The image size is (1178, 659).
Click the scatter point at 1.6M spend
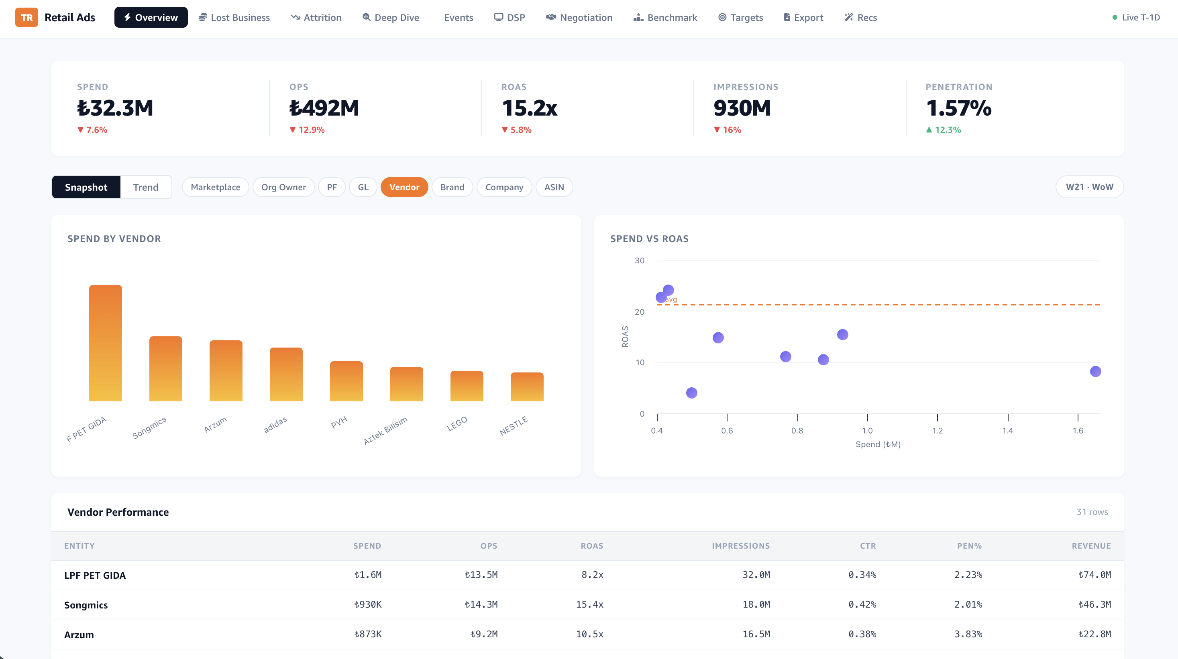(1096, 372)
